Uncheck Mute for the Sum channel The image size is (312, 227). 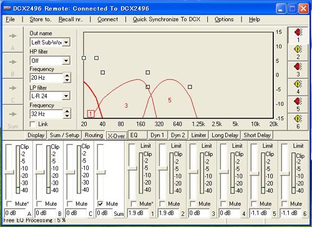point(100,204)
